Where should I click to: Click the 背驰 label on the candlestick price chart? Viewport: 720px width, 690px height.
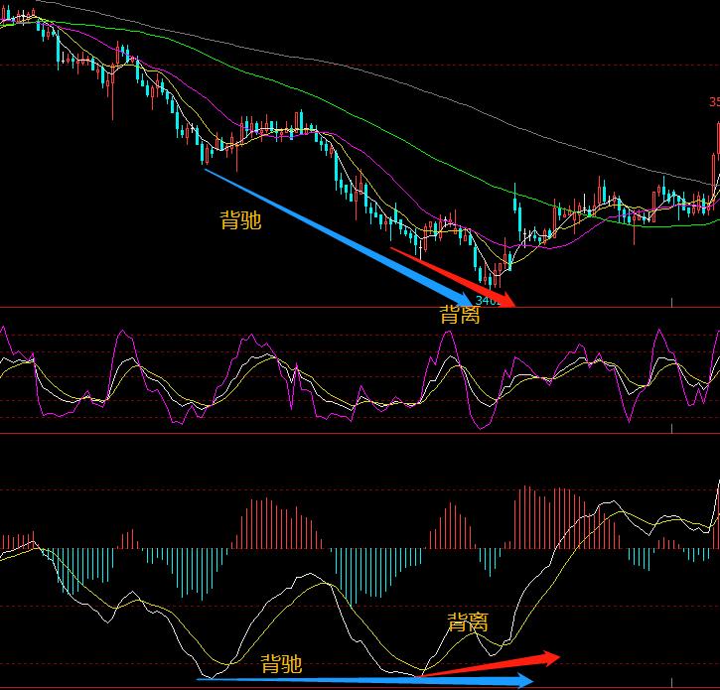click(241, 220)
